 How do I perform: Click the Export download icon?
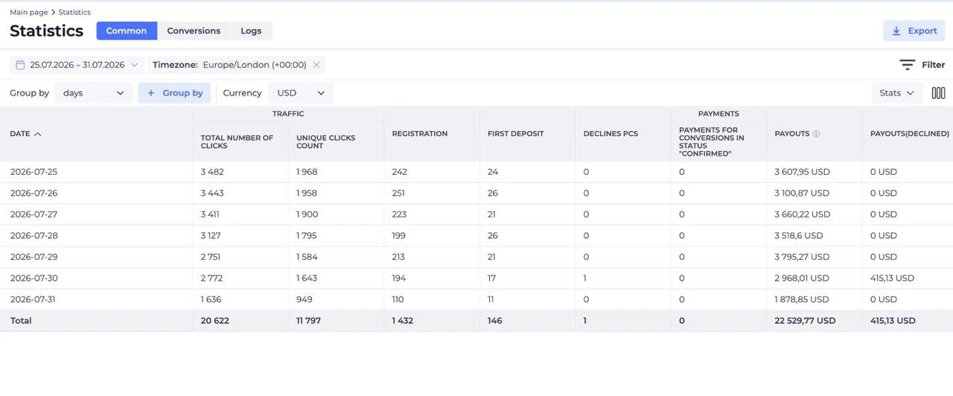896,31
